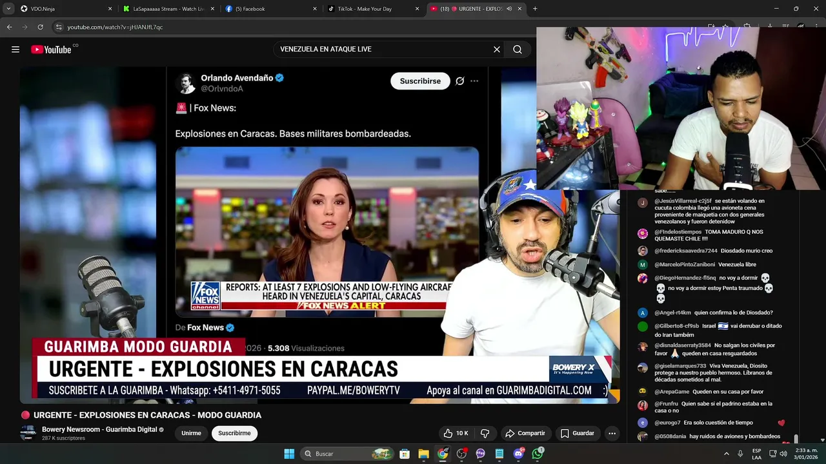Click the Grok icon in the tweet

tap(459, 81)
